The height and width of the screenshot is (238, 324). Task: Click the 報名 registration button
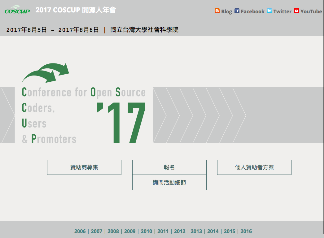pos(169,167)
